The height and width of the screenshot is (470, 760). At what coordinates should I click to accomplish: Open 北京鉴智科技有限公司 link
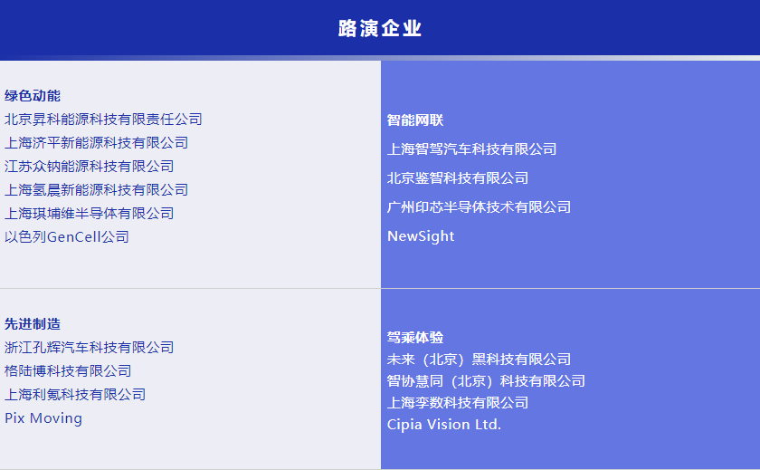coord(457,178)
